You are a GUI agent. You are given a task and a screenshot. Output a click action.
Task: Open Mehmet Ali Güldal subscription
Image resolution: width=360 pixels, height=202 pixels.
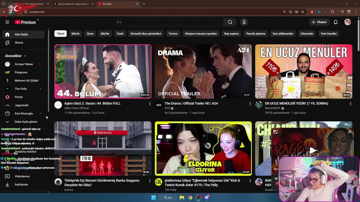pos(24,81)
